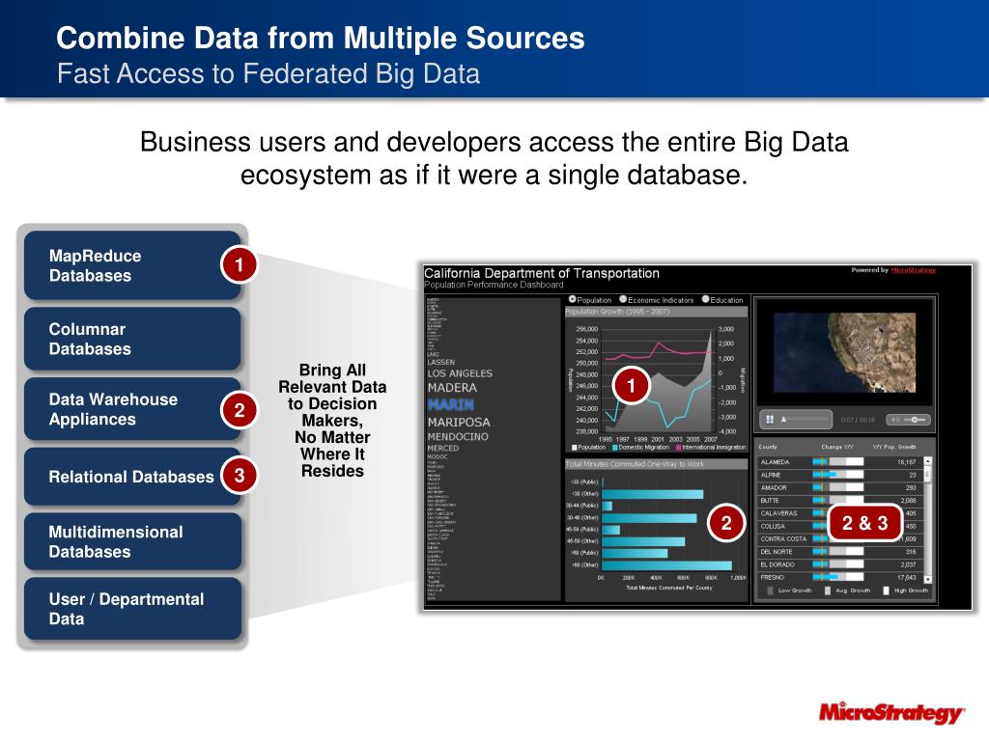Click the county table scrollbar up arrow
989x741 pixels.
pos(928,461)
